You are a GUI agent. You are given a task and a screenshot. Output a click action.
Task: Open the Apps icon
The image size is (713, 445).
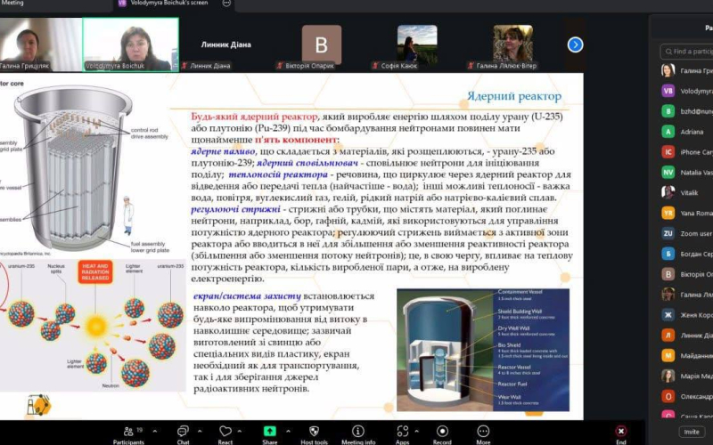point(402,429)
